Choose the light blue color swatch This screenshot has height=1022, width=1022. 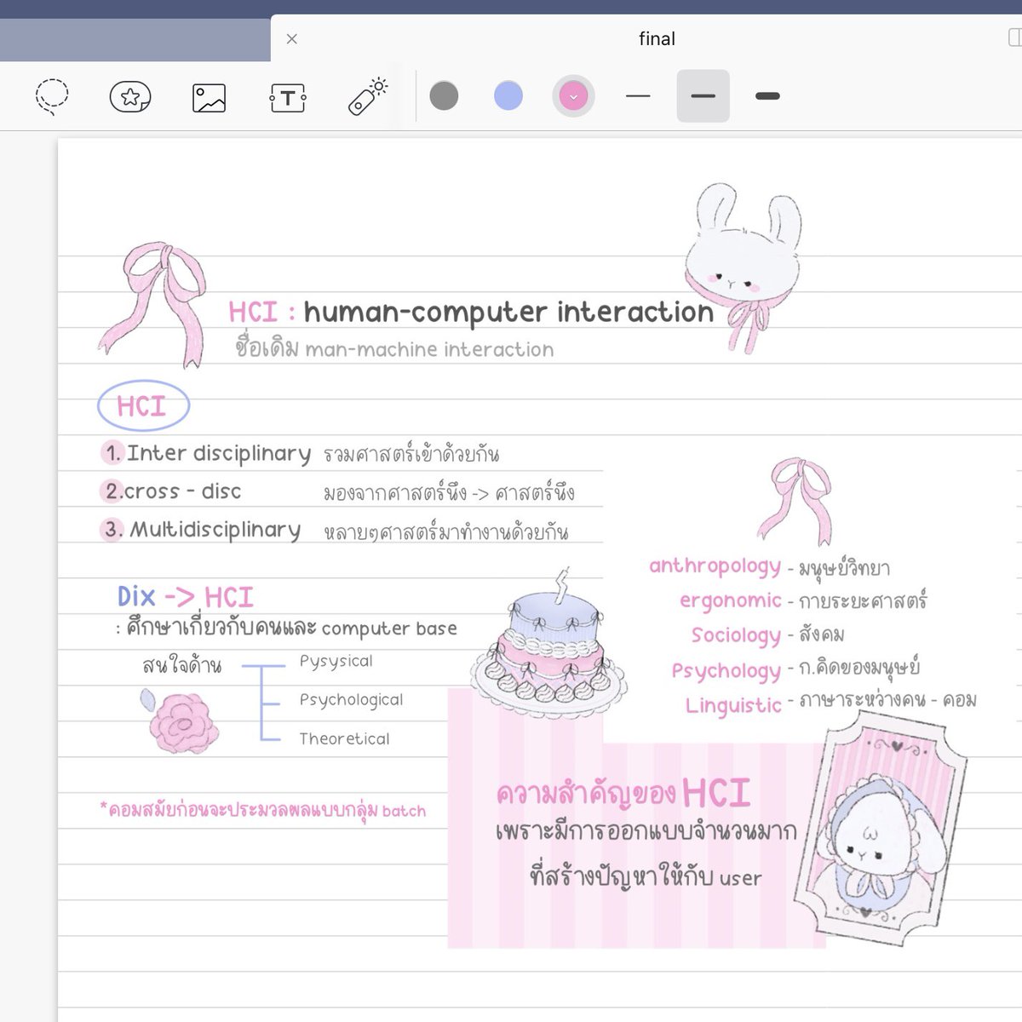(508, 95)
